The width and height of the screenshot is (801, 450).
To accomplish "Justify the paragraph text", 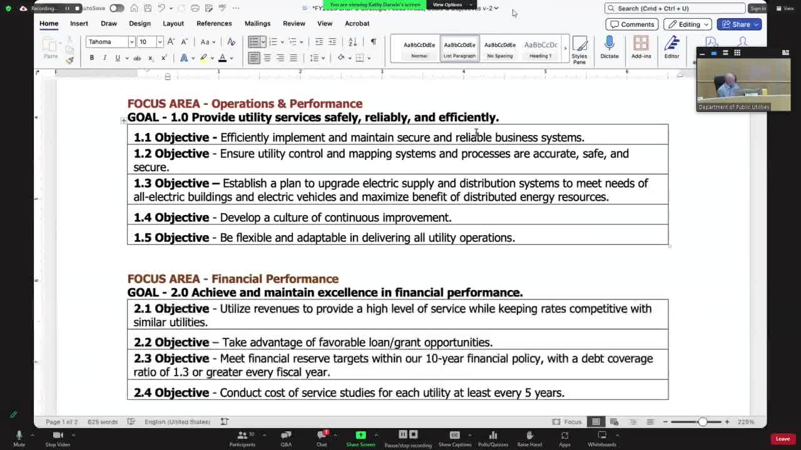I will click(293, 57).
